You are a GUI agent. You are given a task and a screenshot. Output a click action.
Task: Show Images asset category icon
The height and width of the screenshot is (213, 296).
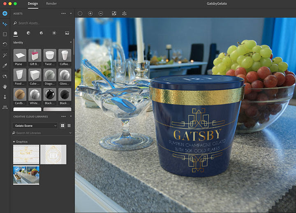coord(67,33)
